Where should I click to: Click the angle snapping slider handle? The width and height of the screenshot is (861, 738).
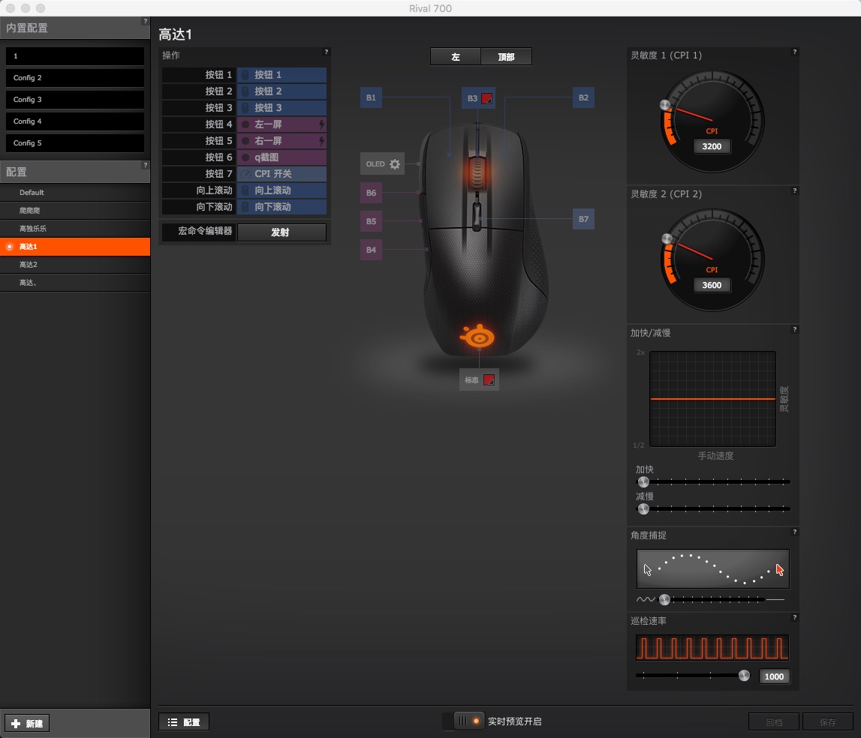[664, 599]
